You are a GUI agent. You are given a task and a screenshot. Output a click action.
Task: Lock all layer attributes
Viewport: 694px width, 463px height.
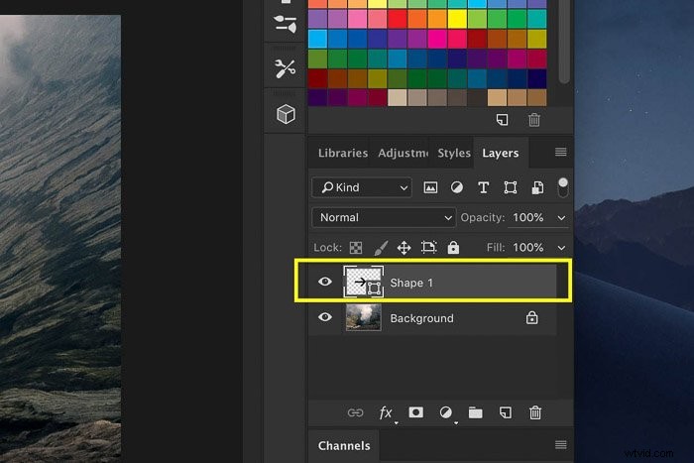pyautogui.click(x=453, y=247)
